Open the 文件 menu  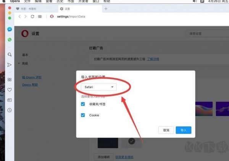point(27,1)
